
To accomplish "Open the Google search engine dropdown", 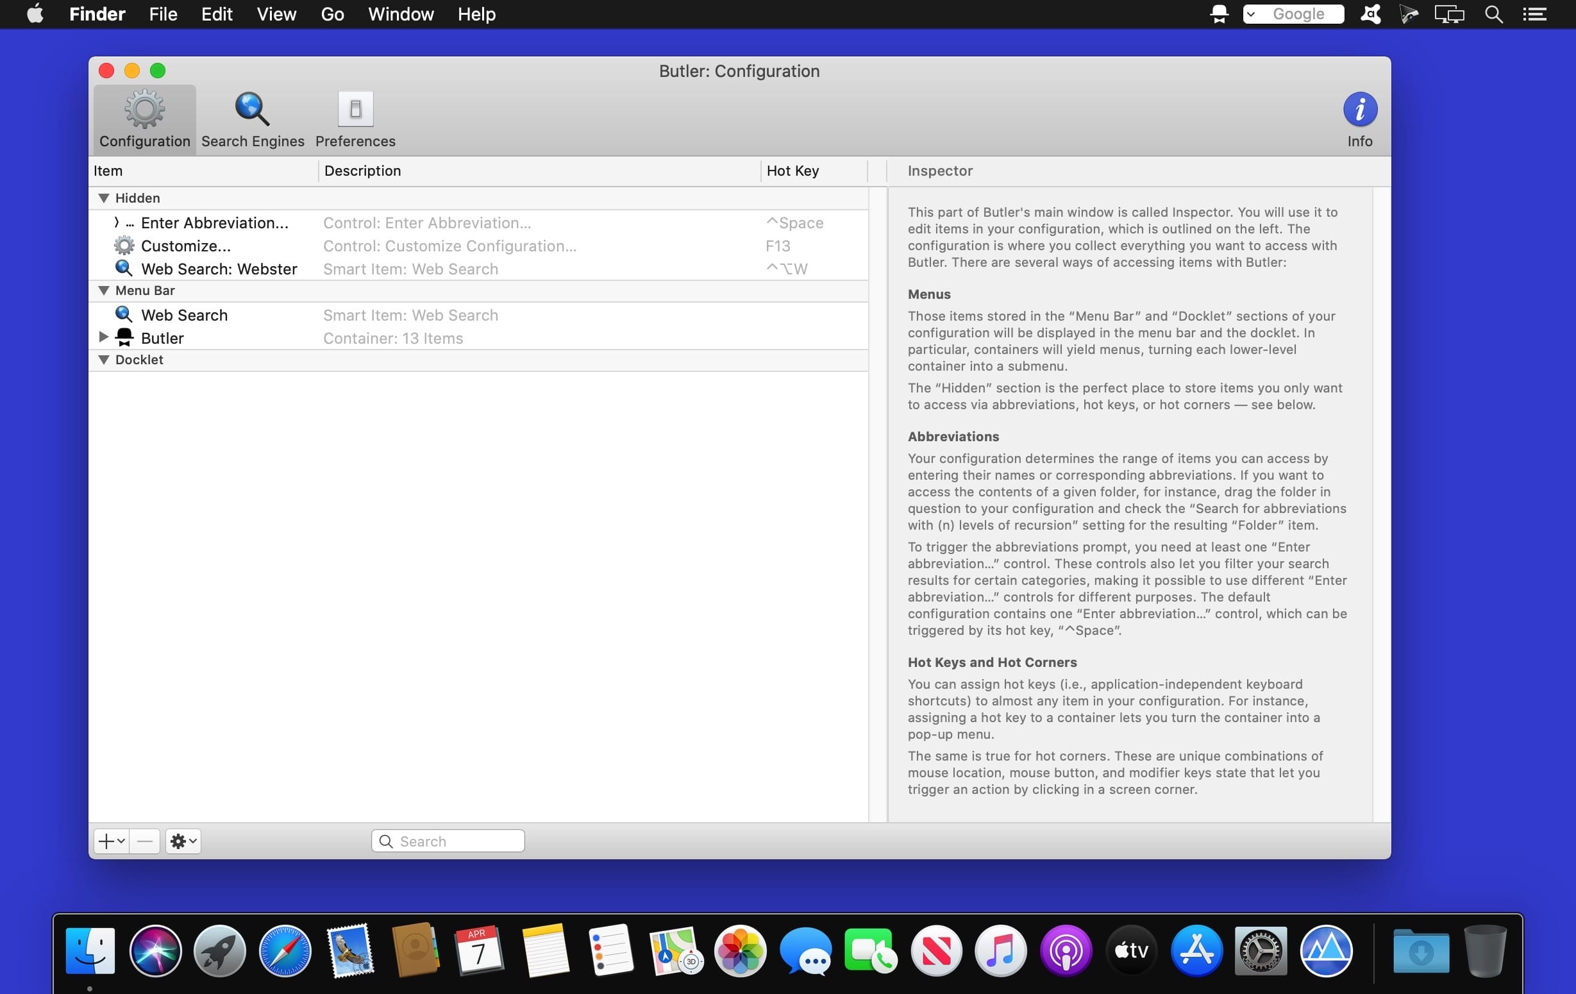I will click(1251, 13).
